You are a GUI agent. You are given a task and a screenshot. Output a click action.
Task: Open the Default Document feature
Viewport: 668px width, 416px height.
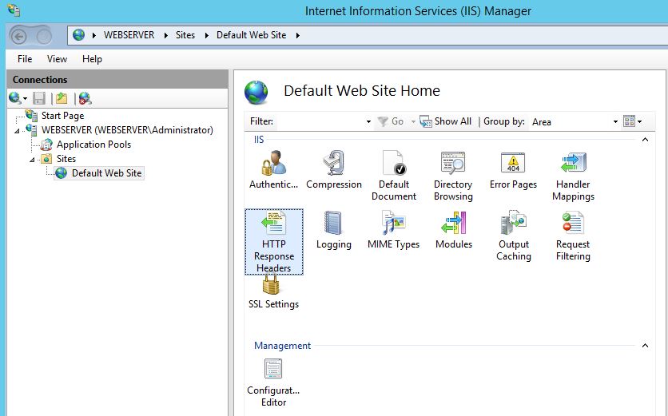click(x=394, y=176)
